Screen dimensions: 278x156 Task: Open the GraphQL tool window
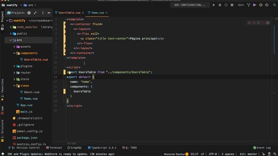(74, 148)
